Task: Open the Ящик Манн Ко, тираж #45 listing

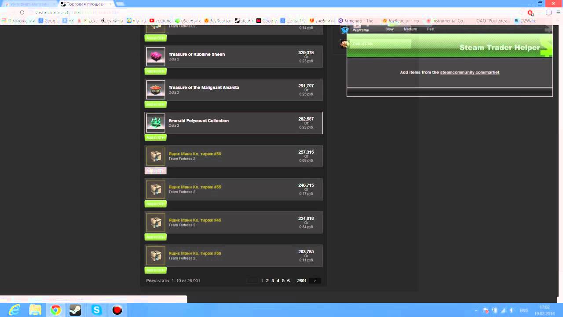Action: [234, 222]
